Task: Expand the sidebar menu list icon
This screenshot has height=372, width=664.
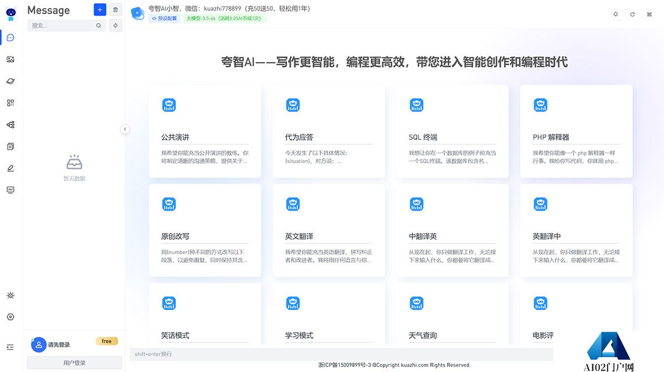Action: point(11,347)
